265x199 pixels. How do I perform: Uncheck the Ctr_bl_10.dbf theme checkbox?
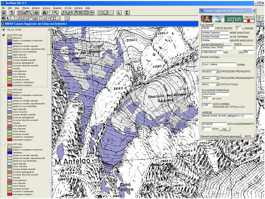pyautogui.click(x=4, y=30)
